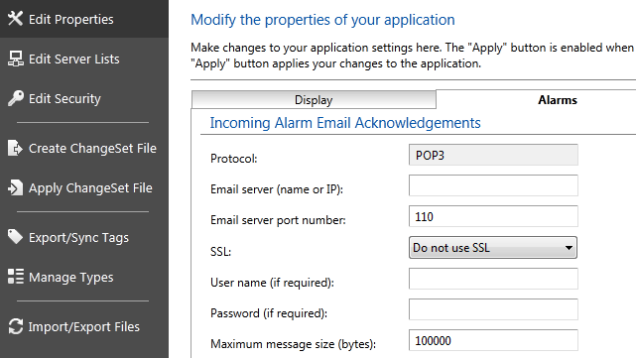This screenshot has height=358, width=636.
Task: Click the Import/Export Files refresh icon
Action: (x=16, y=326)
